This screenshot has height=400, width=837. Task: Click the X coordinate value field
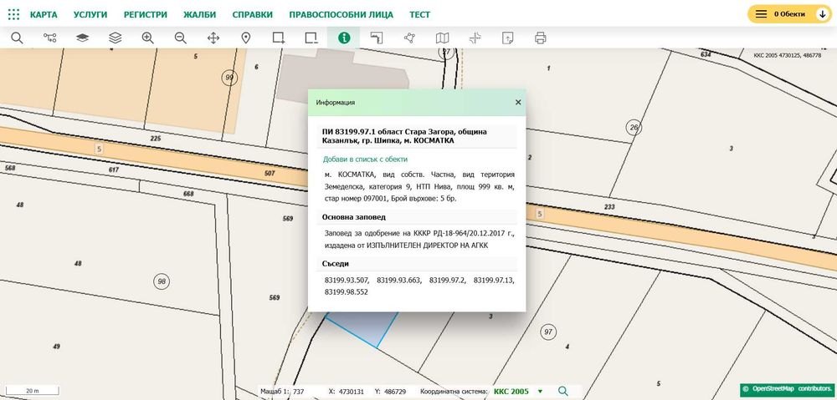pyautogui.click(x=351, y=391)
